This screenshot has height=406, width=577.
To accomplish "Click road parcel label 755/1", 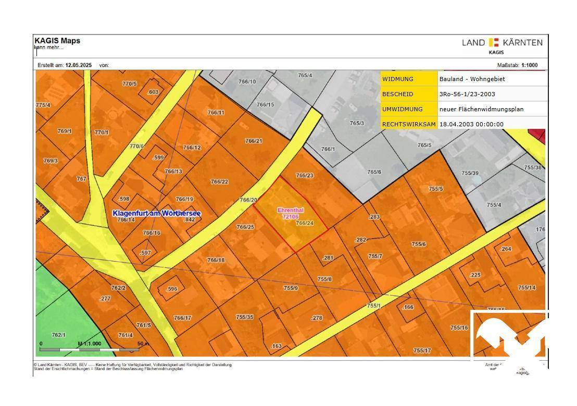I will tap(373, 306).
